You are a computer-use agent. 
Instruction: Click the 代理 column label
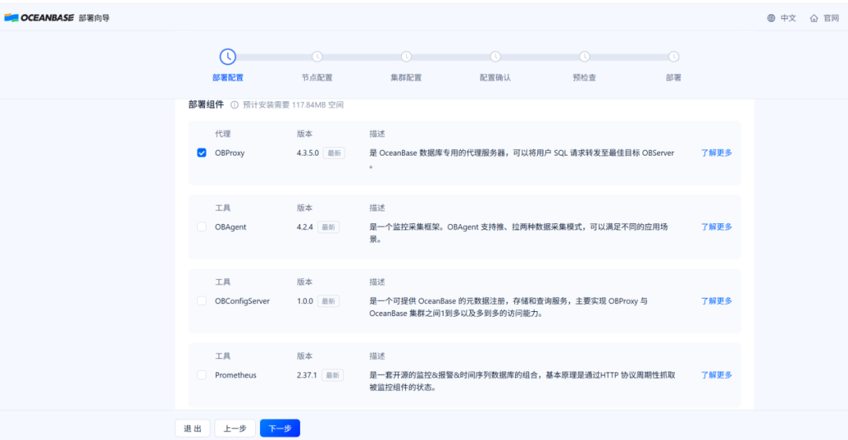point(223,134)
